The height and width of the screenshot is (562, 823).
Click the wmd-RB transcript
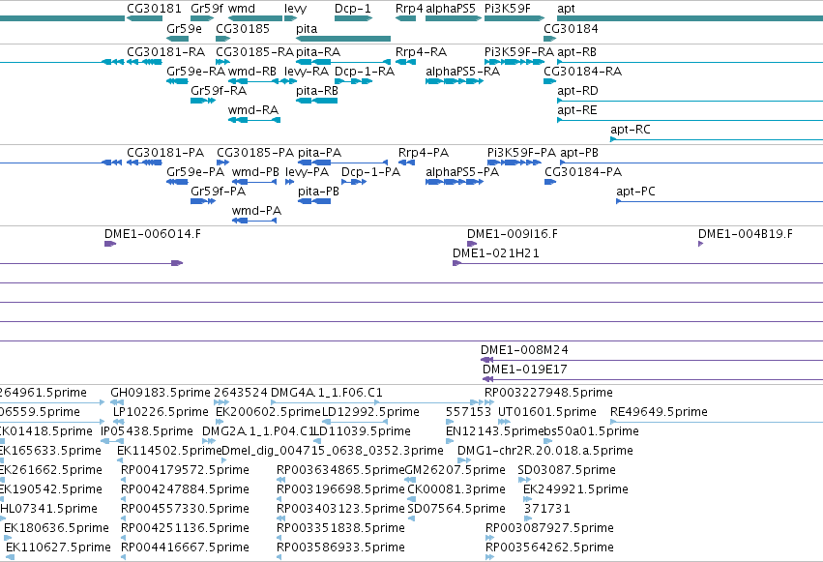coord(255,81)
